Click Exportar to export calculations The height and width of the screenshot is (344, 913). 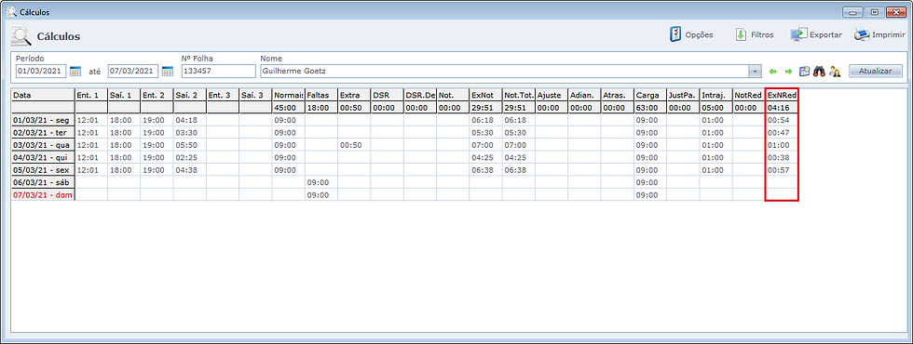pyautogui.click(x=816, y=35)
